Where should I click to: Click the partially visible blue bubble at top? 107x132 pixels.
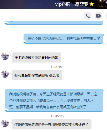click(x=54, y=23)
